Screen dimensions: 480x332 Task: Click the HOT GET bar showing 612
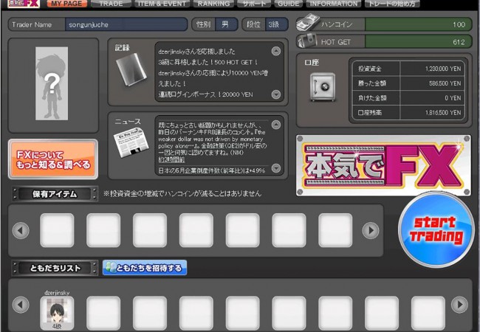(x=418, y=42)
